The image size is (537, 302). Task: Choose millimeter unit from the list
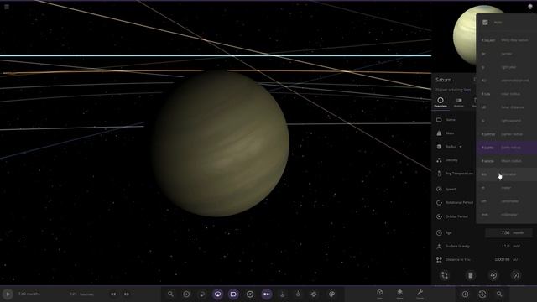(x=507, y=215)
